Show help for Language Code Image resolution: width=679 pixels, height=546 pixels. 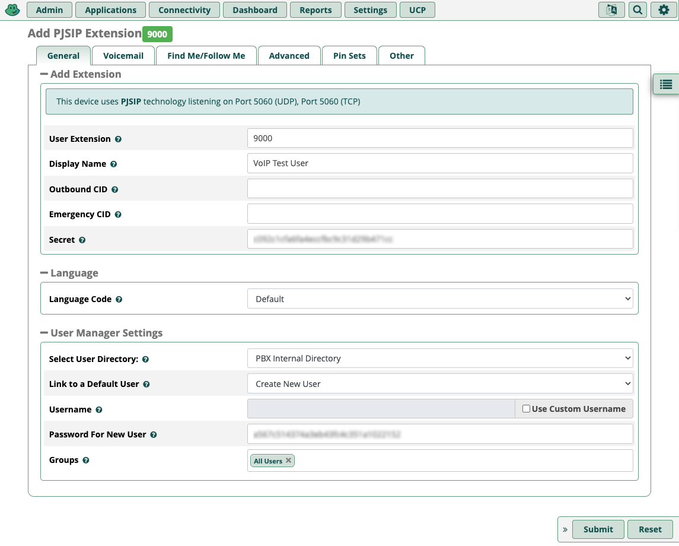[119, 300]
